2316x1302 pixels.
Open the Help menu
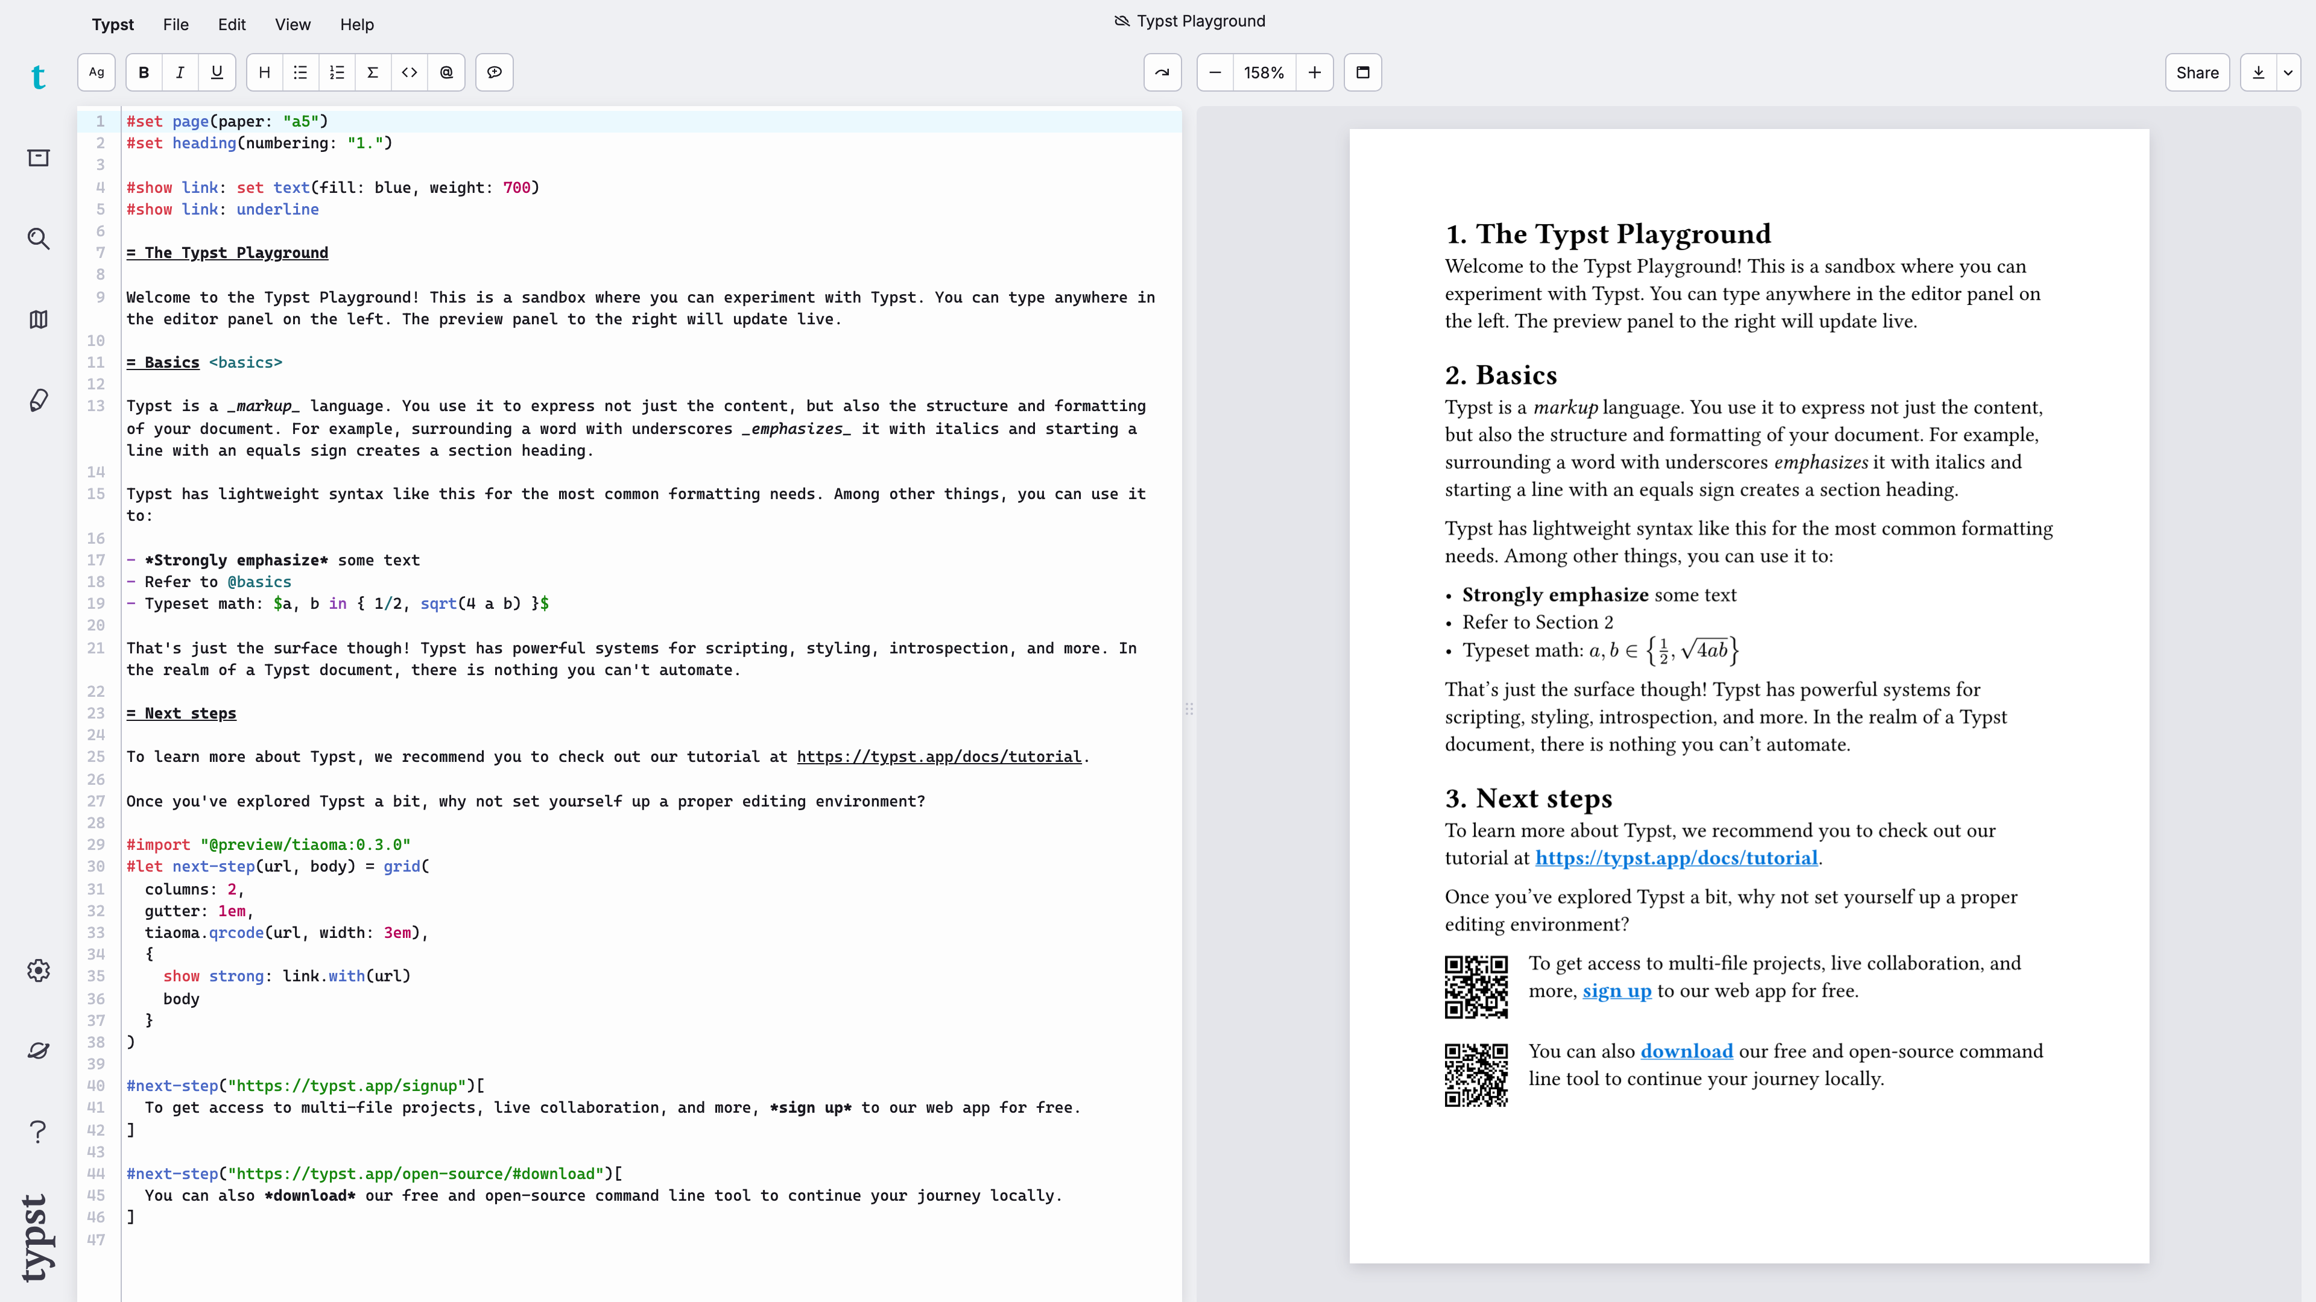point(357,24)
